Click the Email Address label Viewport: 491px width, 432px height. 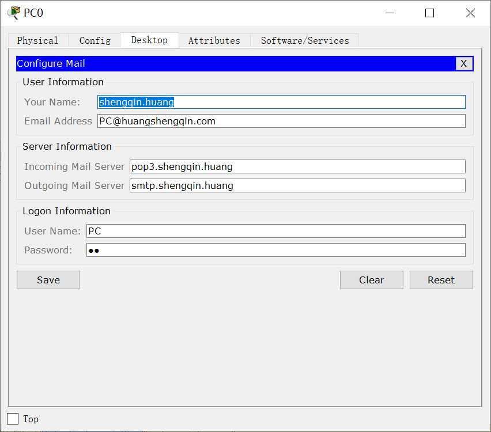pyautogui.click(x=58, y=121)
